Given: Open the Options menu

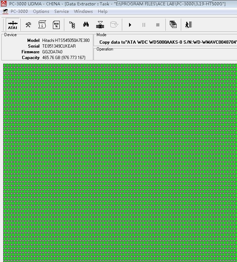Looking at the screenshot, I should [41, 11].
